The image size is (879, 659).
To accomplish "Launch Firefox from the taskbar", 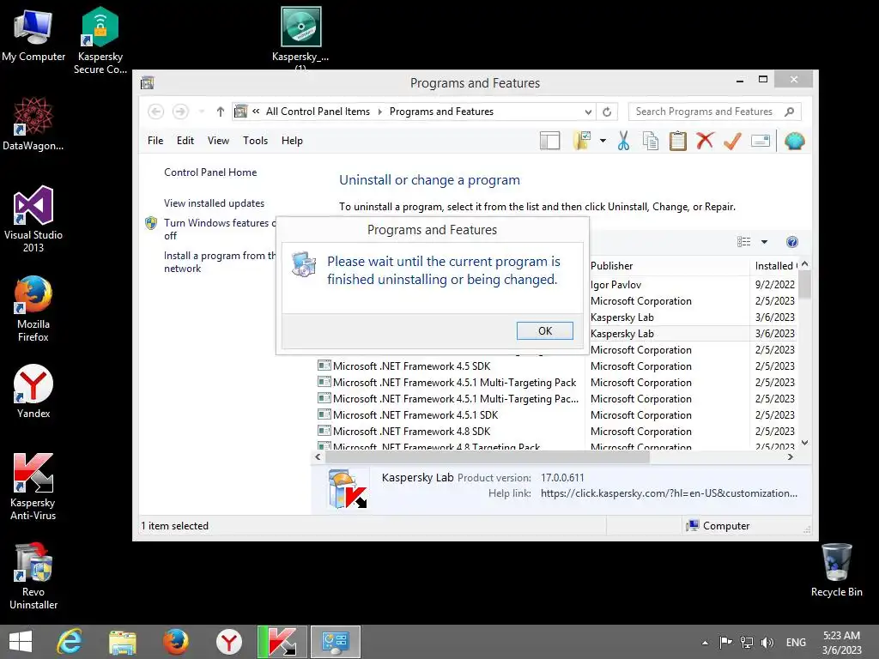I will point(176,642).
